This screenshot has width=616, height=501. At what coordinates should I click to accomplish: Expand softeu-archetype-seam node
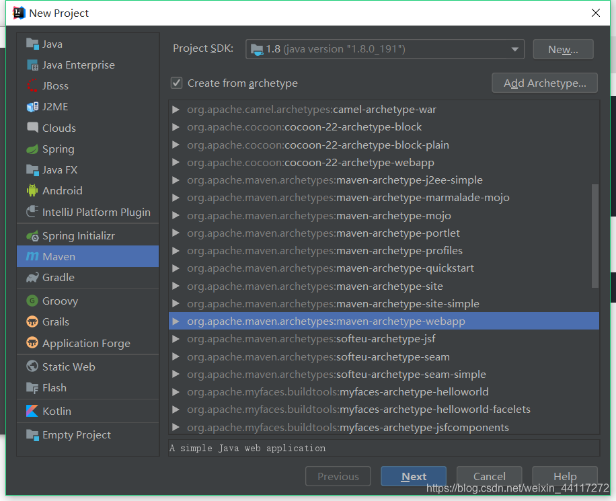tap(176, 357)
